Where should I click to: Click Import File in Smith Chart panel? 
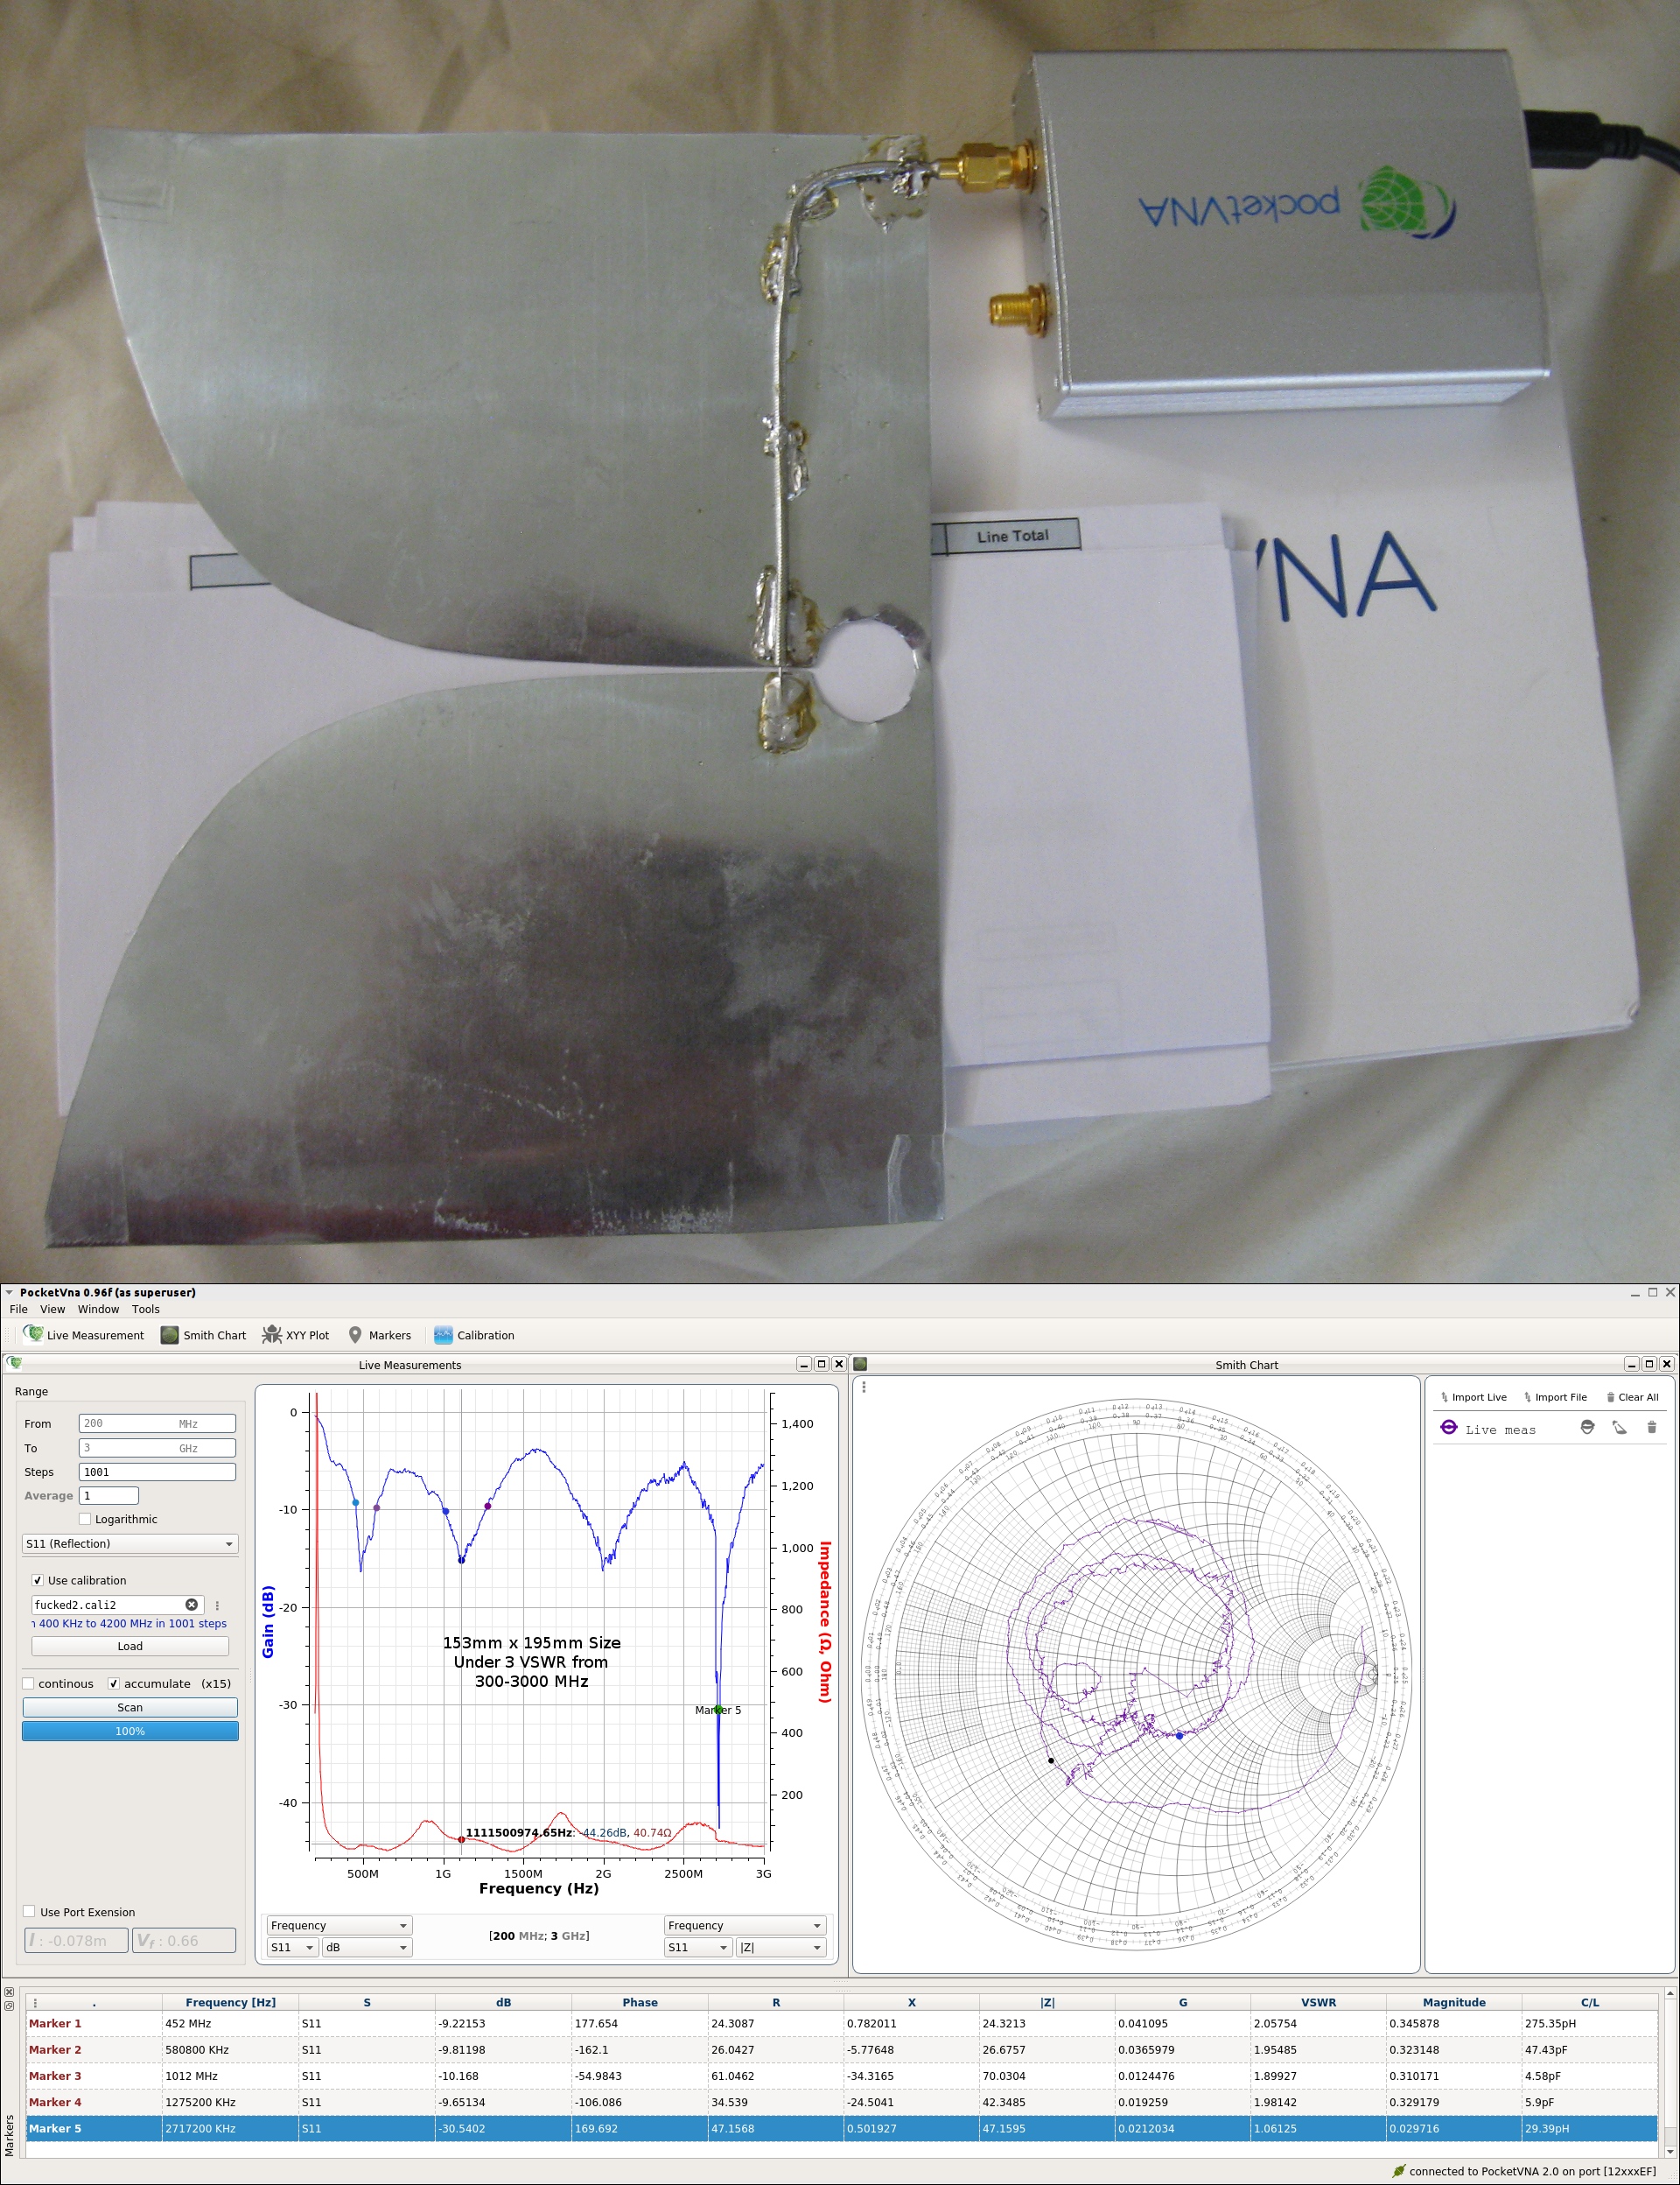(x=1555, y=1396)
